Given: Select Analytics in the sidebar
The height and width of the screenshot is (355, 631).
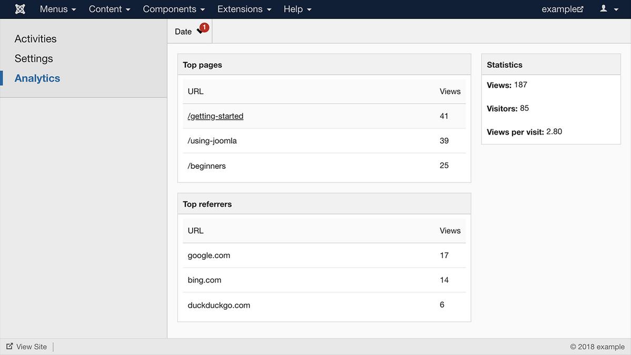Looking at the screenshot, I should (x=37, y=77).
